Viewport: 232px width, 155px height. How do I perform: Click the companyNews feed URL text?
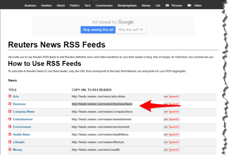click(102, 112)
